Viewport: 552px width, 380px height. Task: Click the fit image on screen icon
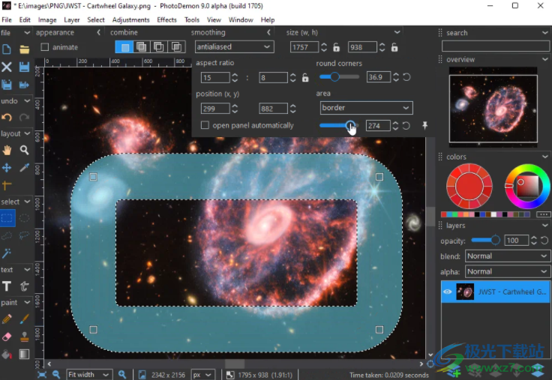coord(41,375)
